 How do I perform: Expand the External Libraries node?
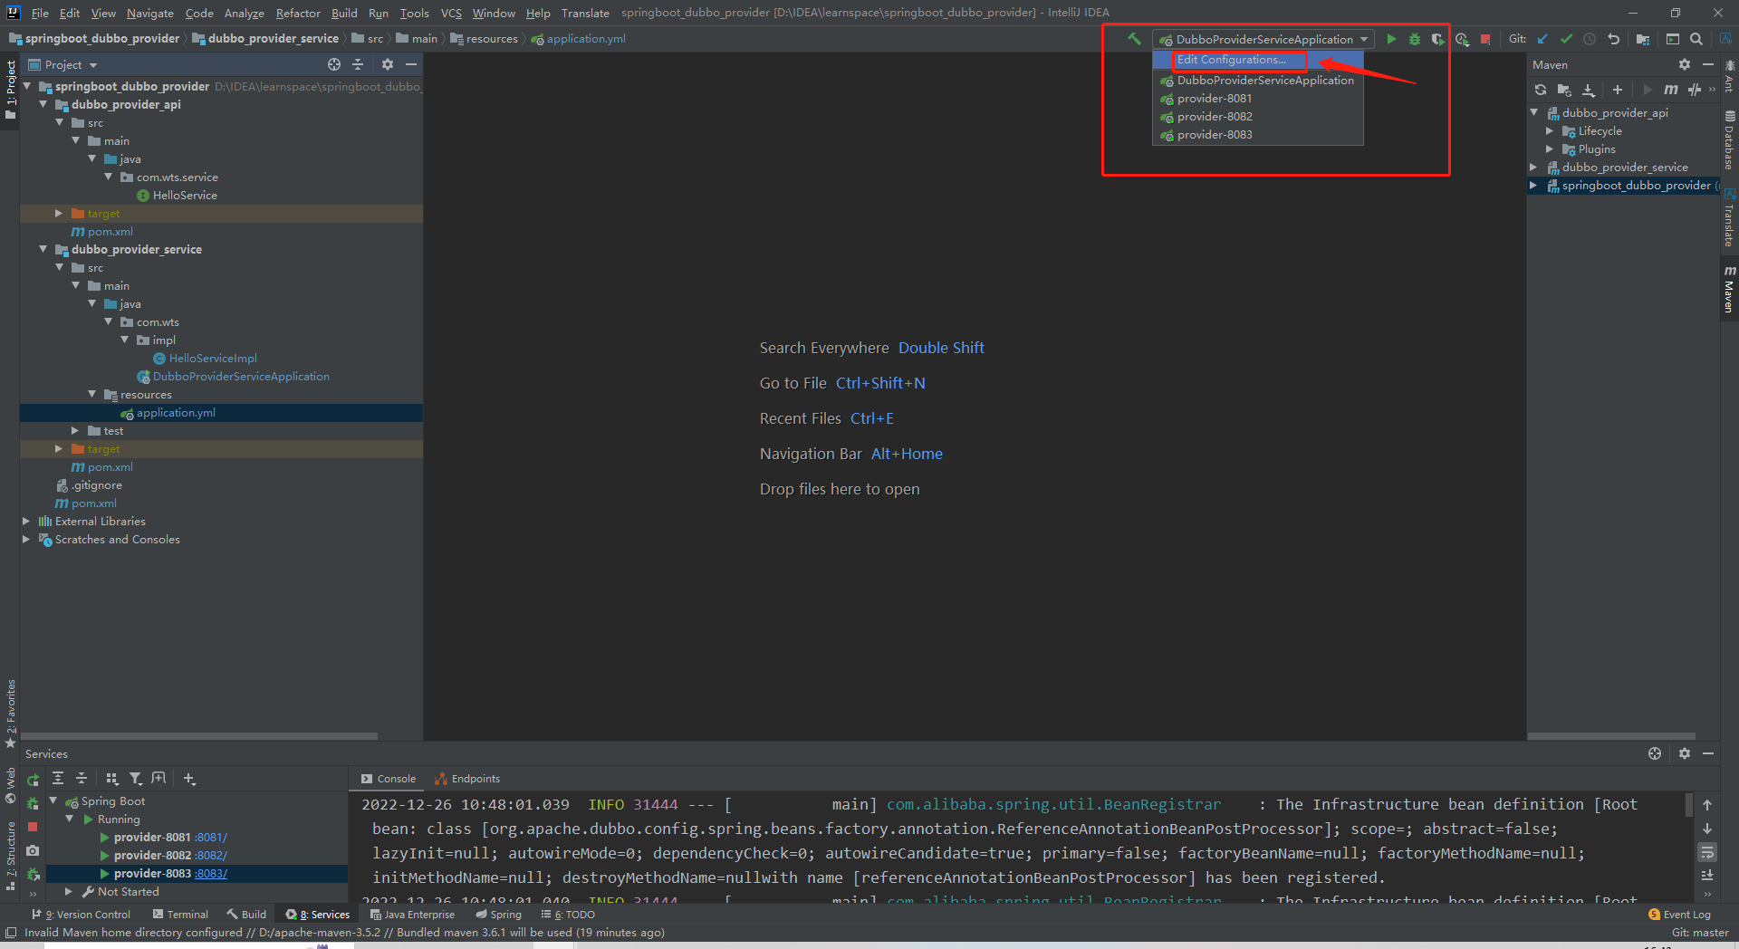click(x=26, y=521)
